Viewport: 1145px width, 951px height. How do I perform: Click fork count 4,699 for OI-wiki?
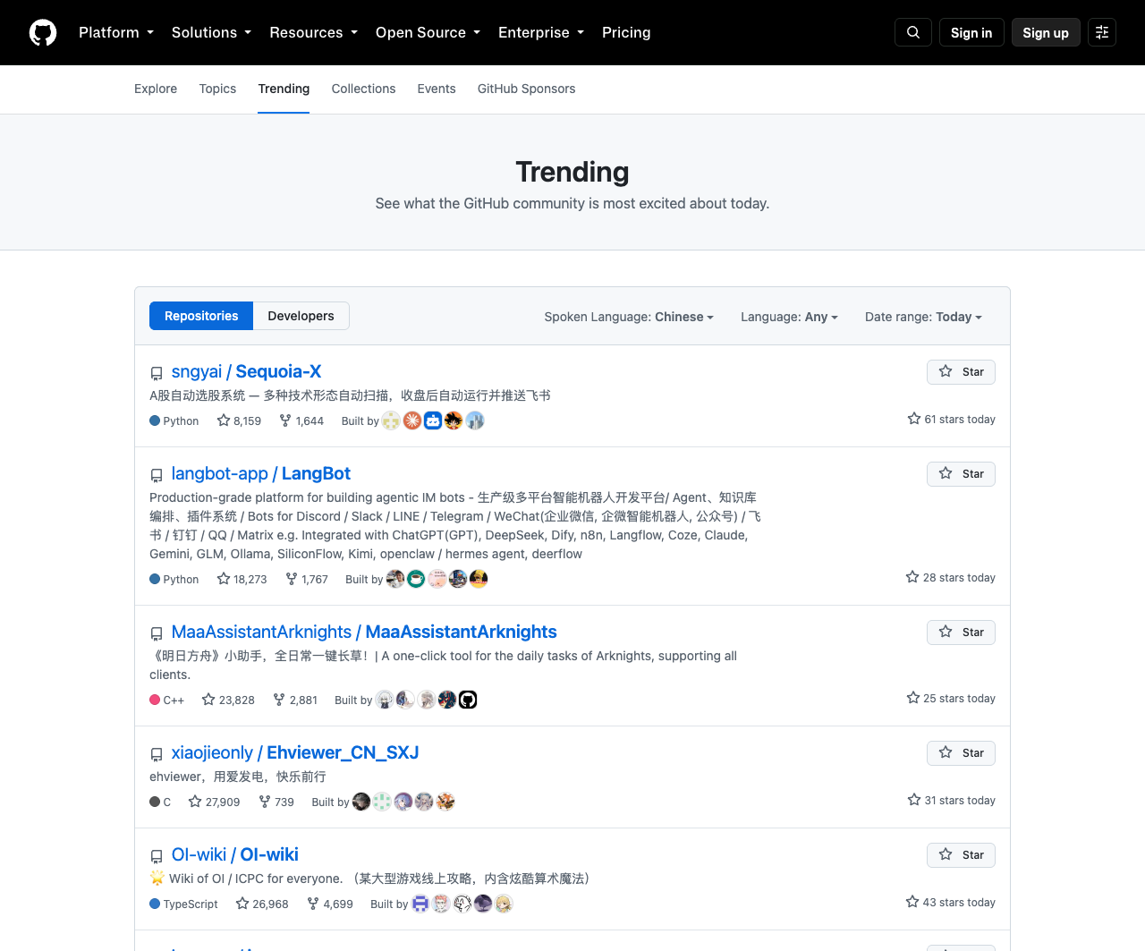[329, 904]
